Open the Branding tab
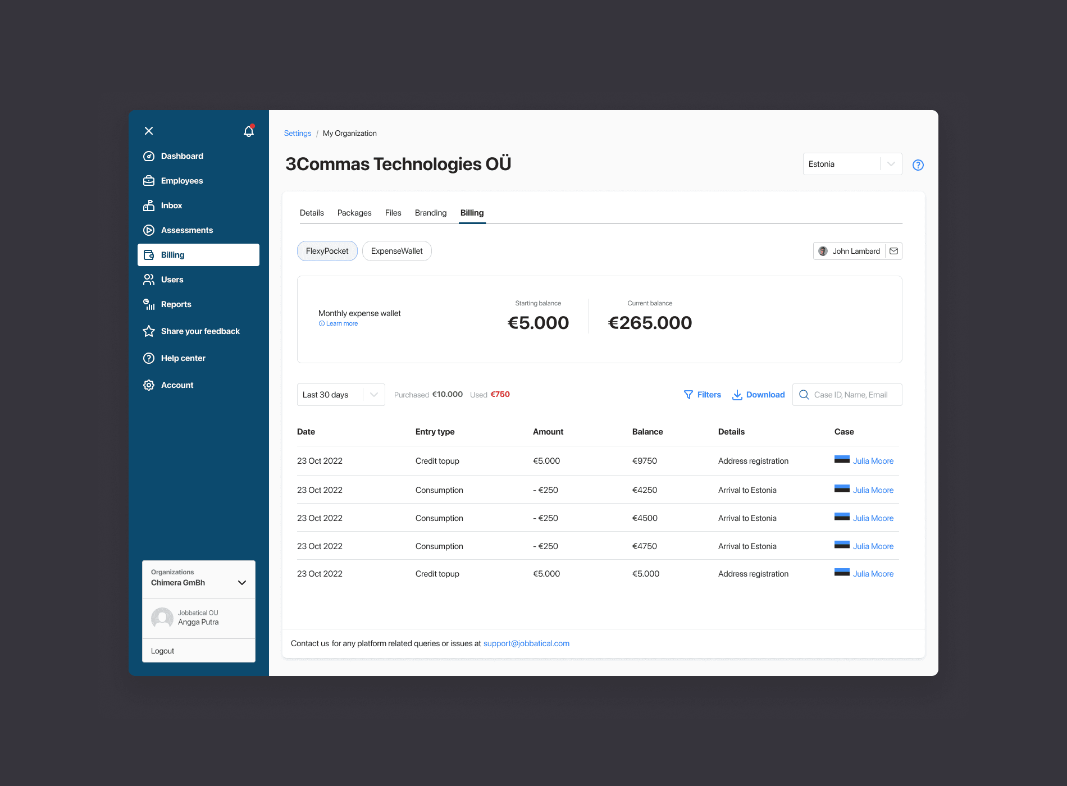 pos(431,213)
